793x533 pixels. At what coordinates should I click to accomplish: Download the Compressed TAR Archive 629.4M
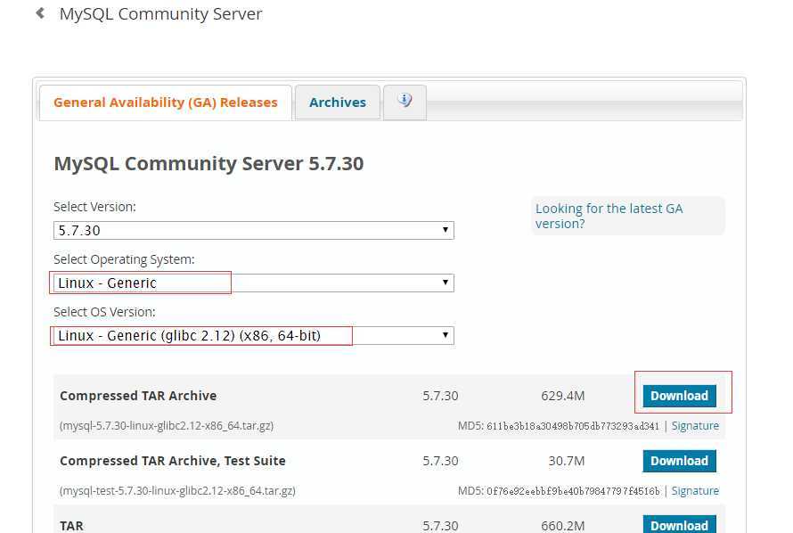pyautogui.click(x=679, y=396)
